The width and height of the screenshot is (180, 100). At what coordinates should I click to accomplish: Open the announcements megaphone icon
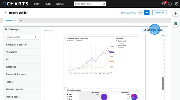[163, 4]
